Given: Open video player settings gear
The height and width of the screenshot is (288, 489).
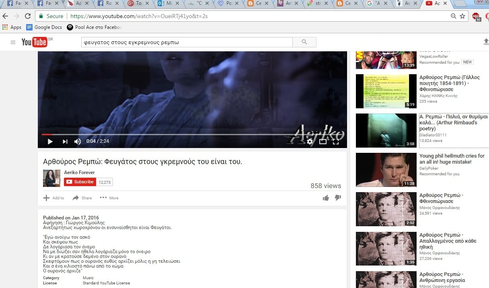Looking at the screenshot, I should (x=310, y=141).
